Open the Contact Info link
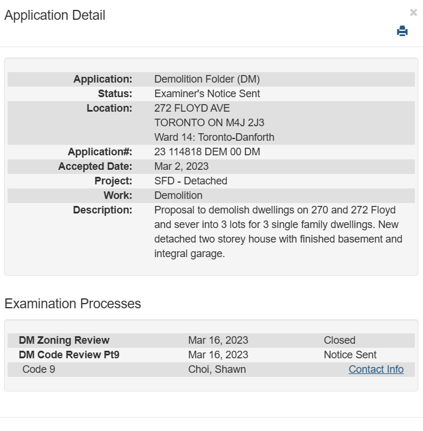This screenshot has width=423, height=431. (376, 369)
